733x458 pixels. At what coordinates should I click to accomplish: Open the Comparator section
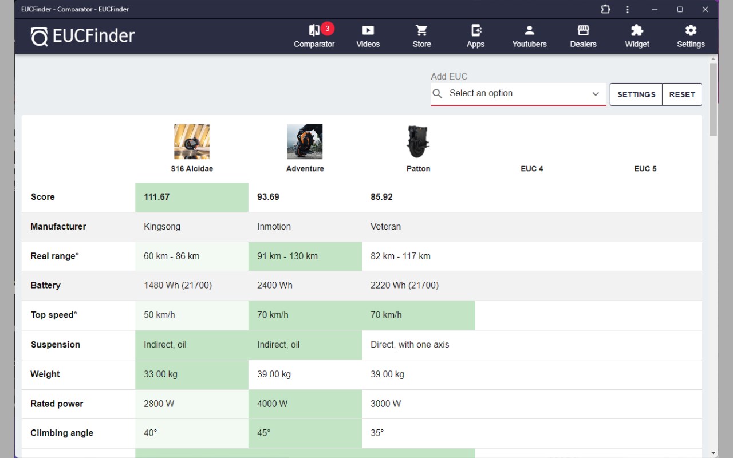(x=314, y=36)
